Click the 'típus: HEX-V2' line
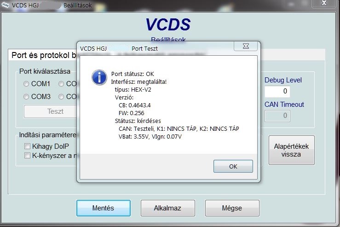340x227 pixels. [133, 90]
